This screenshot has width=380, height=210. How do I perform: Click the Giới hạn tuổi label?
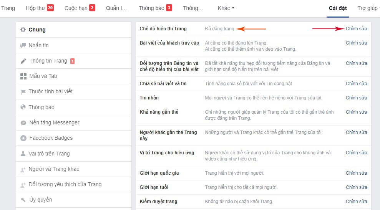tap(154, 187)
